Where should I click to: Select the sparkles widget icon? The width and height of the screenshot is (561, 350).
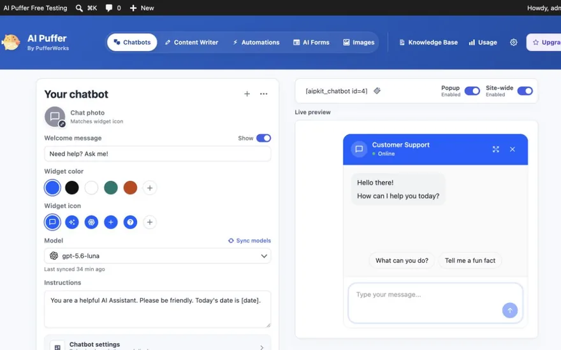point(72,222)
